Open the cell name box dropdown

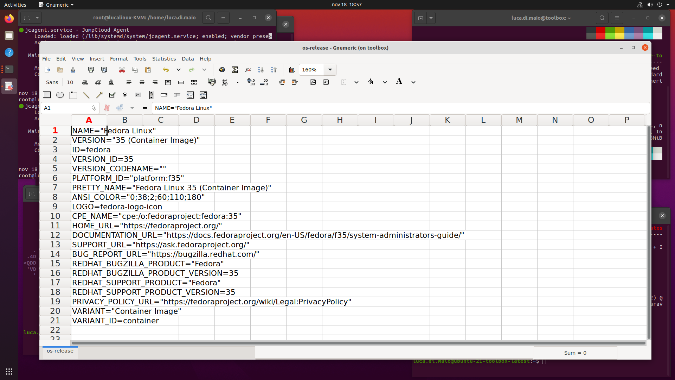94,108
